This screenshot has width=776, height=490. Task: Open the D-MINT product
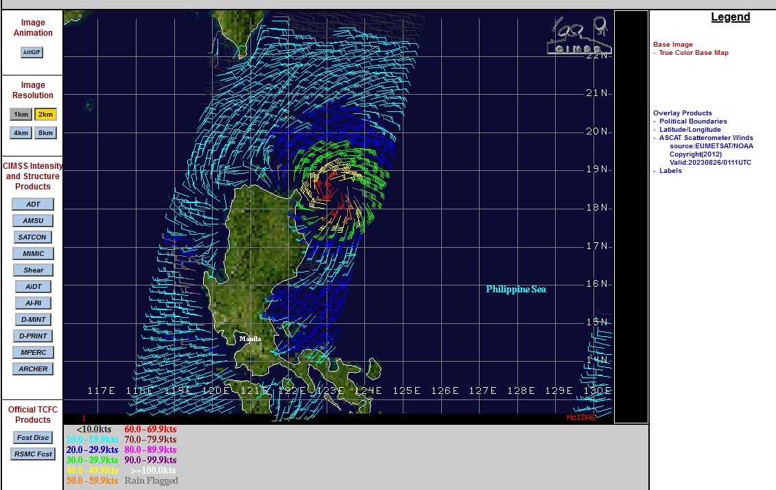coord(33,320)
